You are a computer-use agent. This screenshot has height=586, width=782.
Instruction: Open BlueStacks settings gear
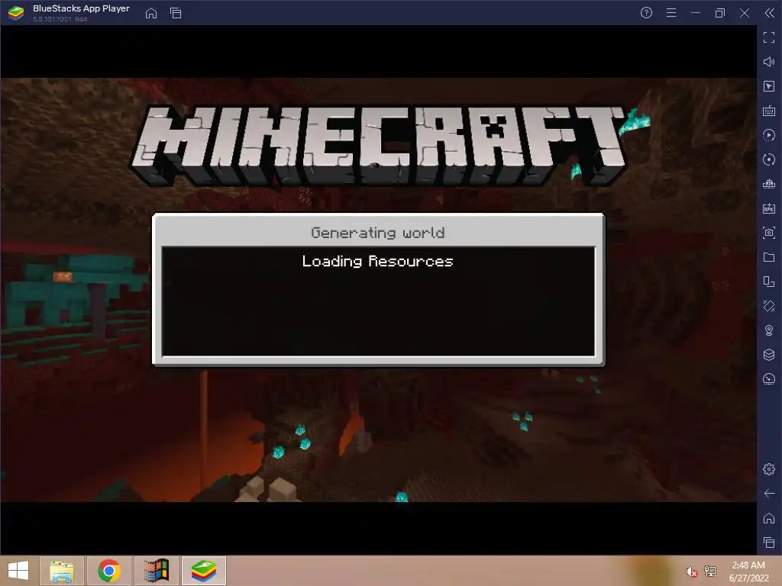coord(769,469)
